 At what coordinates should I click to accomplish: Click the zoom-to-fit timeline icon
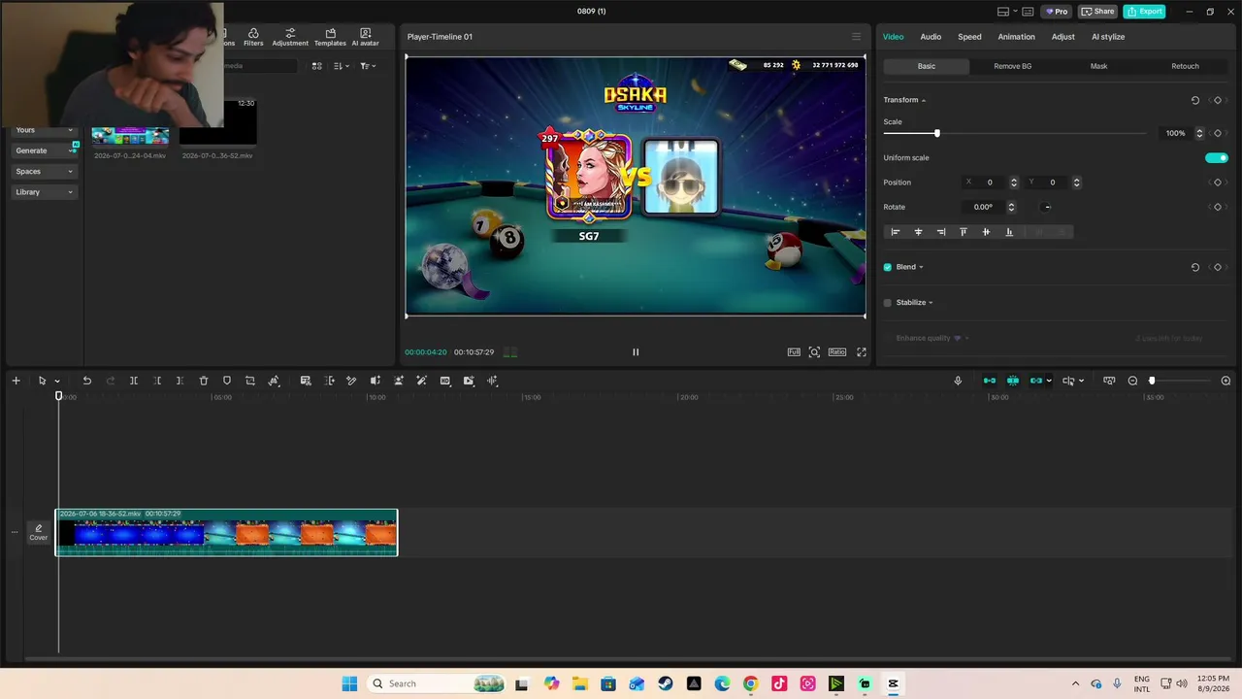coord(1109,381)
